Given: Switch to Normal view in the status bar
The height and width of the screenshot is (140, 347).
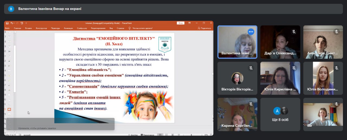Looking at the screenshot, I should 160,135.
